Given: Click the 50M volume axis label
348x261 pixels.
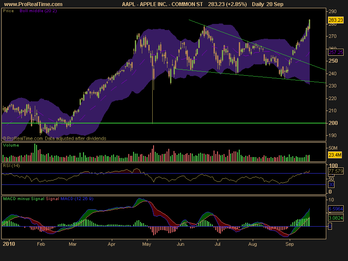Looking at the screenshot, I should pos(333,148).
